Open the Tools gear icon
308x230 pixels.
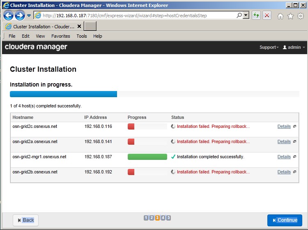[x=301, y=16]
